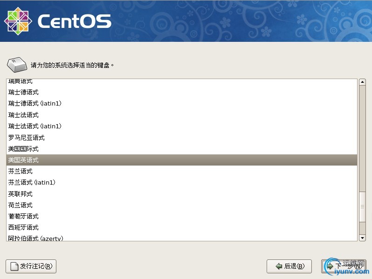This screenshot has height=279, width=372.
Task: Click the right arrow icon on 下一步
Action: tap(330, 266)
